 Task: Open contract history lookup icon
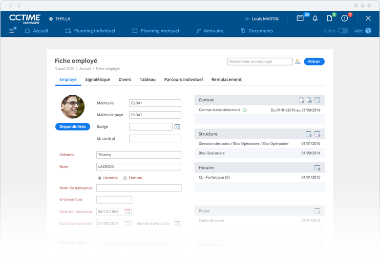317,100
